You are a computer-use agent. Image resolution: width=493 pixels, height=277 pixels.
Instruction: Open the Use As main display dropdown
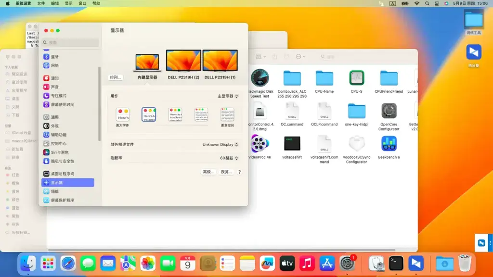coord(228,96)
